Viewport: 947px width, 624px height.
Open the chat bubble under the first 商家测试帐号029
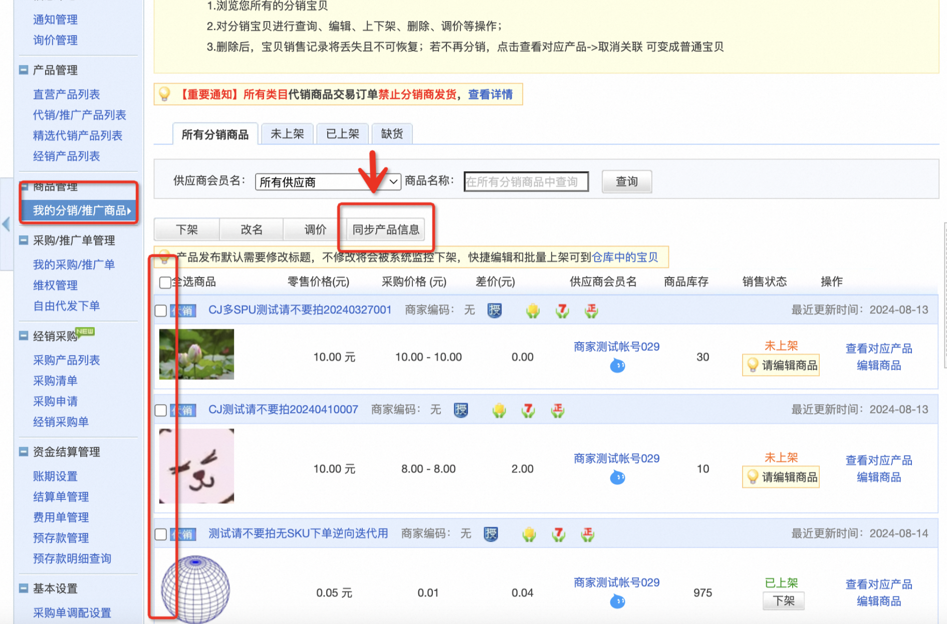pyautogui.click(x=617, y=366)
